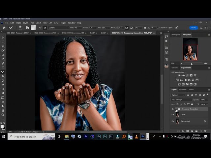Add an Invert adjustment
The image size is (211, 158).
click(x=179, y=84)
